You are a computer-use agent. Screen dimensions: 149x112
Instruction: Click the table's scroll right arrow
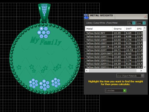click(141, 71)
